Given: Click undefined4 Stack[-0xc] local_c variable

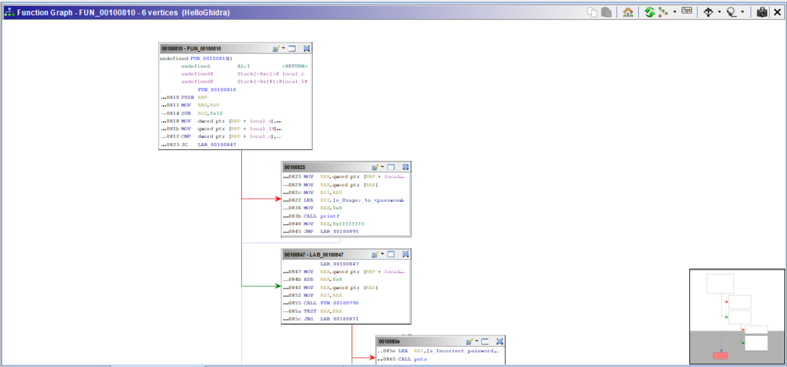Looking at the screenshot, I should 243,74.
